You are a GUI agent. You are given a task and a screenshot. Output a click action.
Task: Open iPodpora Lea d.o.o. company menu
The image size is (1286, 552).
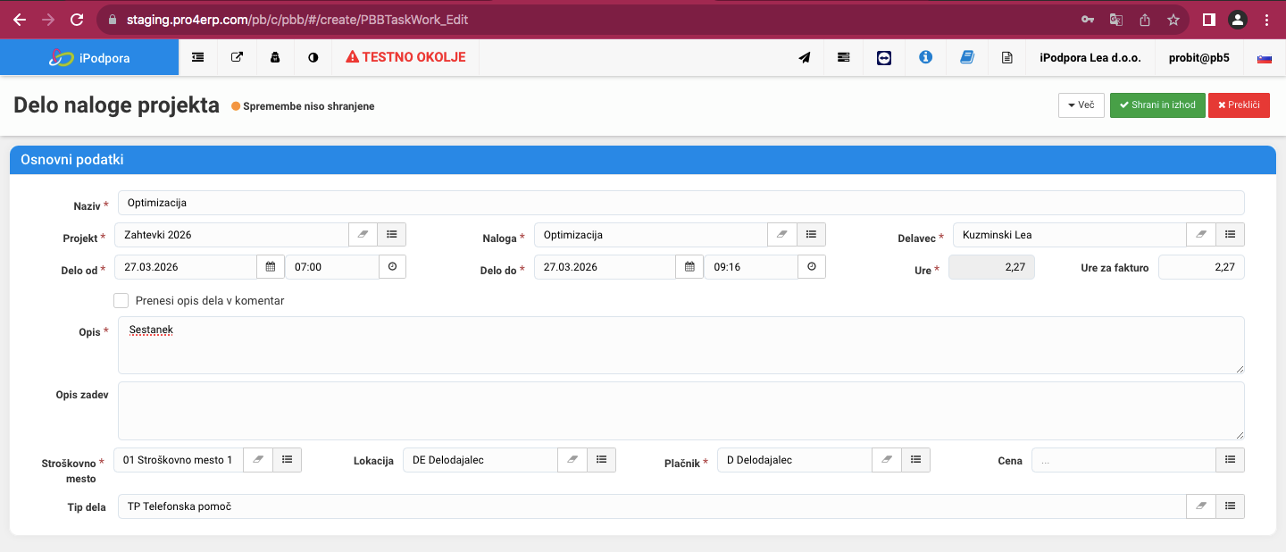coord(1090,57)
